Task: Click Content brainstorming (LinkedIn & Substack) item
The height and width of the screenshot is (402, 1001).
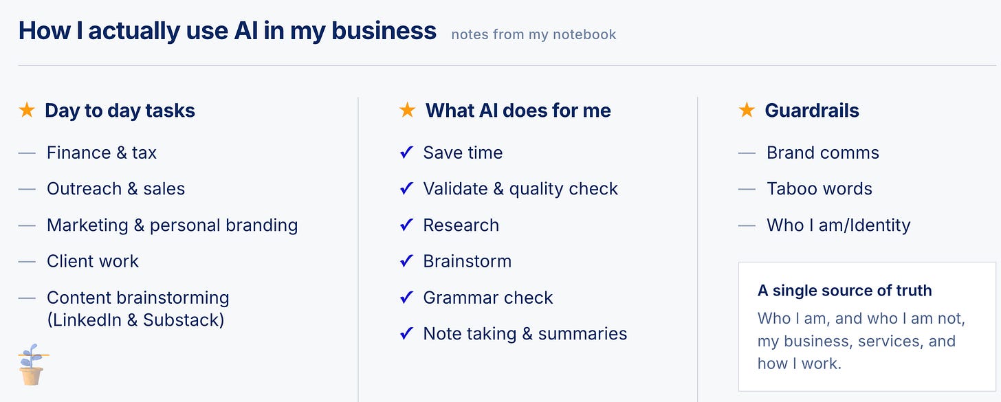Action: (x=138, y=309)
